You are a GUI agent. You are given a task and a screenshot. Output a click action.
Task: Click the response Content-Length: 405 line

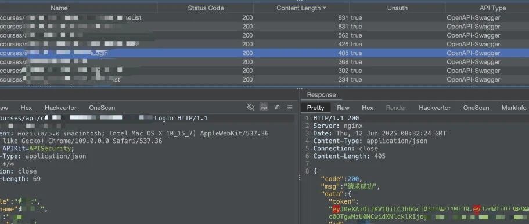[x=349, y=156]
